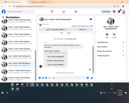The image size is (129, 103).
Task: Open the purple conversation info icon
Action: [91, 19]
